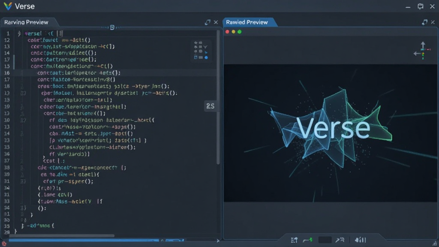Minimize the Verse window
The height and width of the screenshot is (247, 439).
tap(408, 6)
